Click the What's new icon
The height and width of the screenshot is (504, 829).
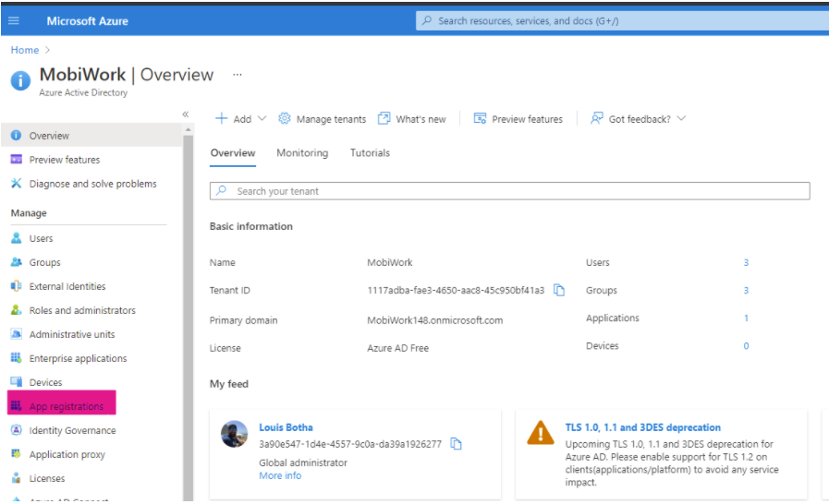[384, 119]
